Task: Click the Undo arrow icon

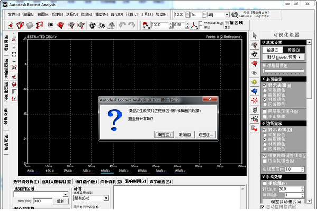Action: tap(123, 25)
